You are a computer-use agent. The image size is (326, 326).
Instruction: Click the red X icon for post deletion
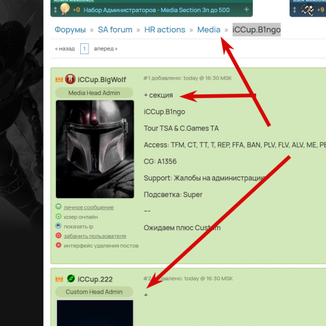[x=59, y=245]
